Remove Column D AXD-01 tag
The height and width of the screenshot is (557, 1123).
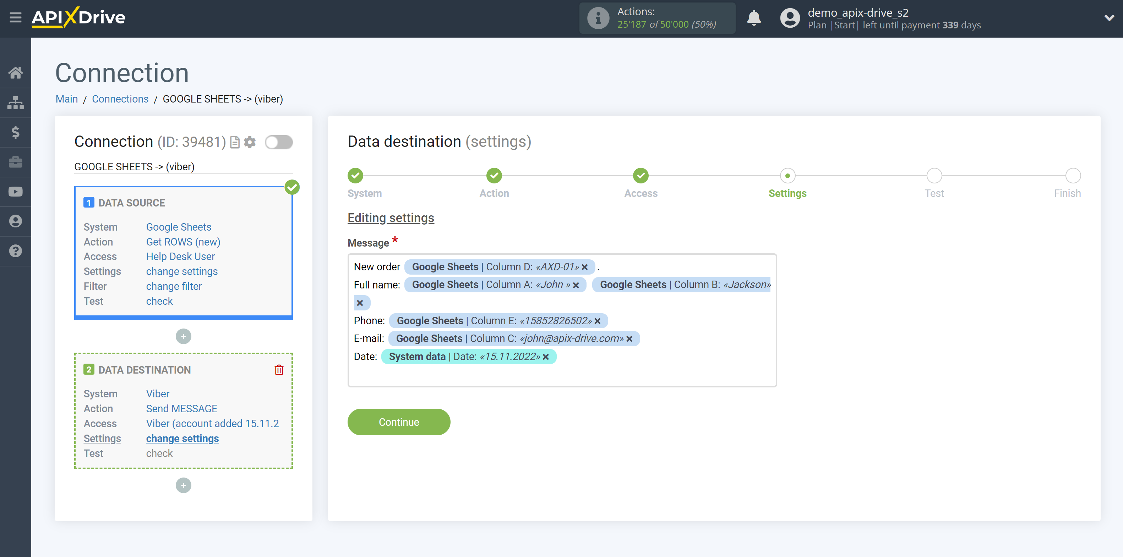click(585, 267)
